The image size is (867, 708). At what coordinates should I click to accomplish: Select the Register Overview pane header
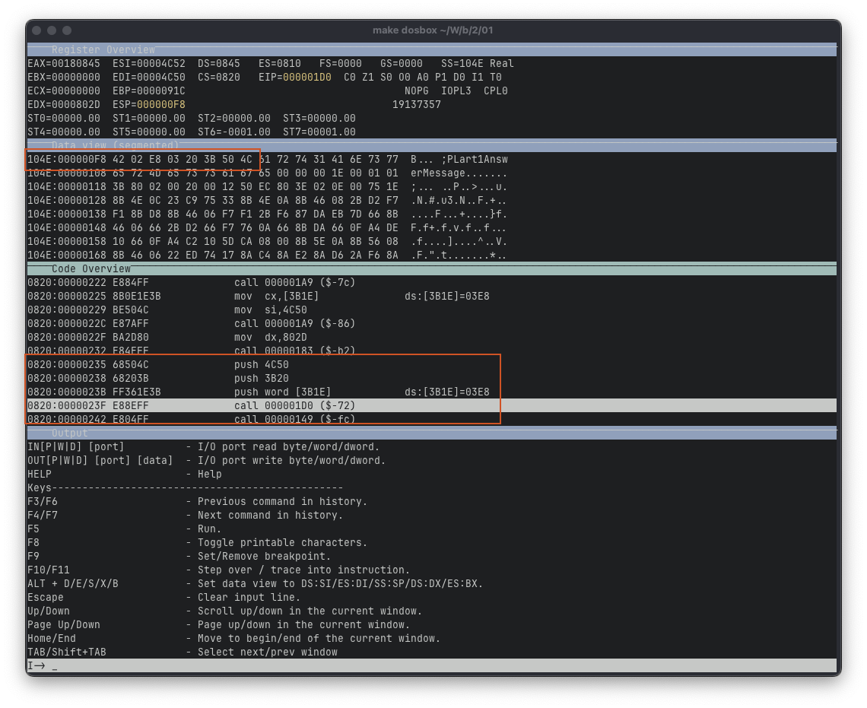[x=431, y=49]
